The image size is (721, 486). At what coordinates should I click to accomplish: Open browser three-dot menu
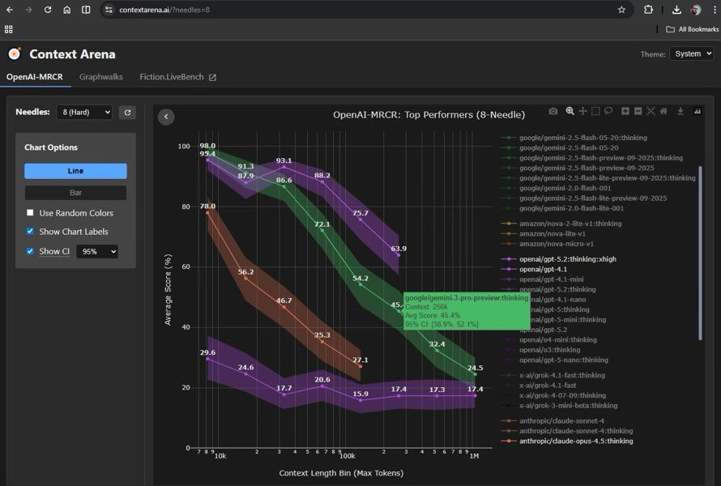pyautogui.click(x=714, y=10)
